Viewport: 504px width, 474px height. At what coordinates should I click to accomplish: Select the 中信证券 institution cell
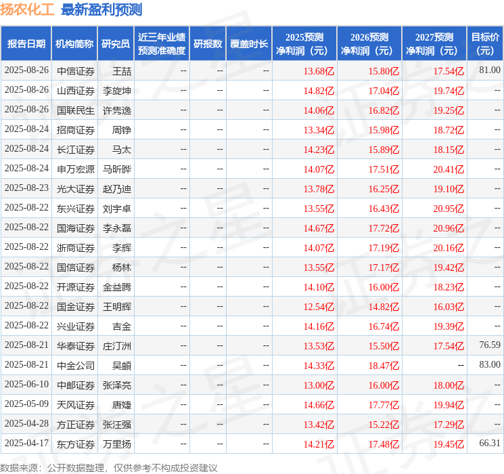tap(76, 71)
